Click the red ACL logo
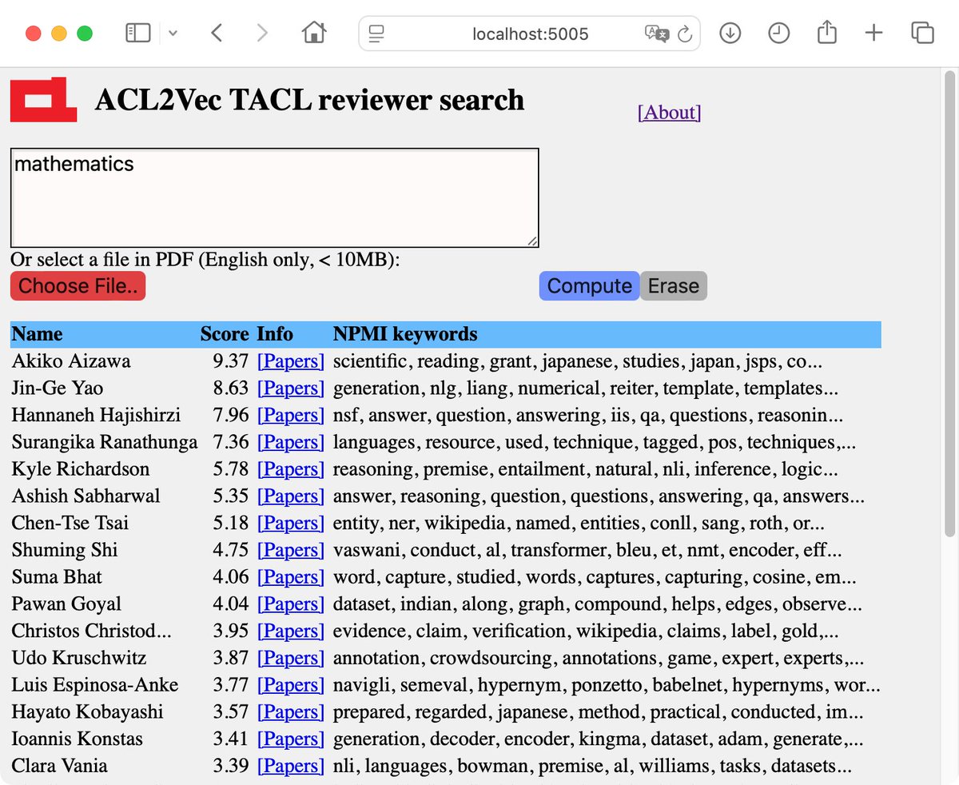Image resolution: width=959 pixels, height=785 pixels. pyautogui.click(x=43, y=100)
